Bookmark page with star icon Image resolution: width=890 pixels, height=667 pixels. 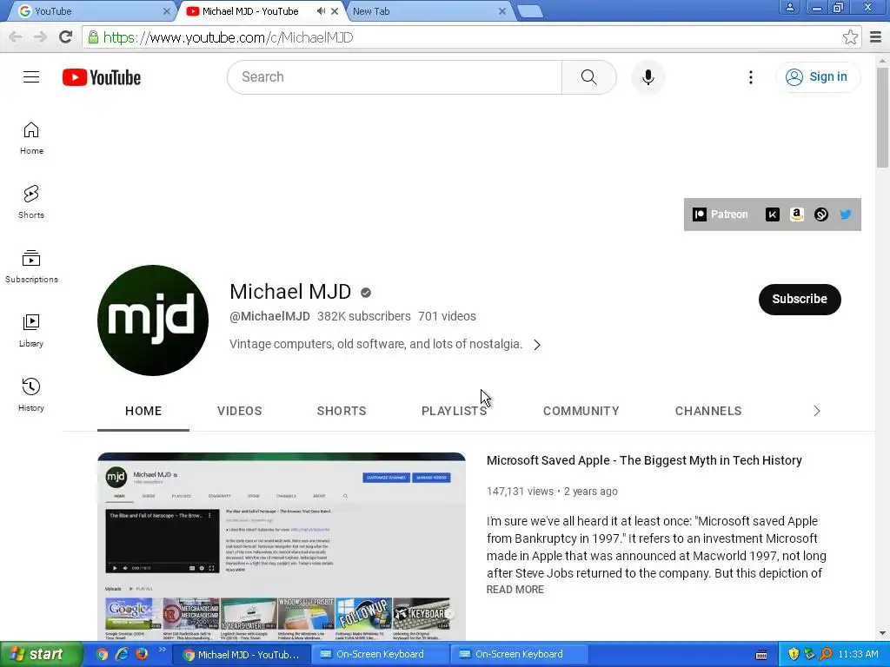point(850,37)
